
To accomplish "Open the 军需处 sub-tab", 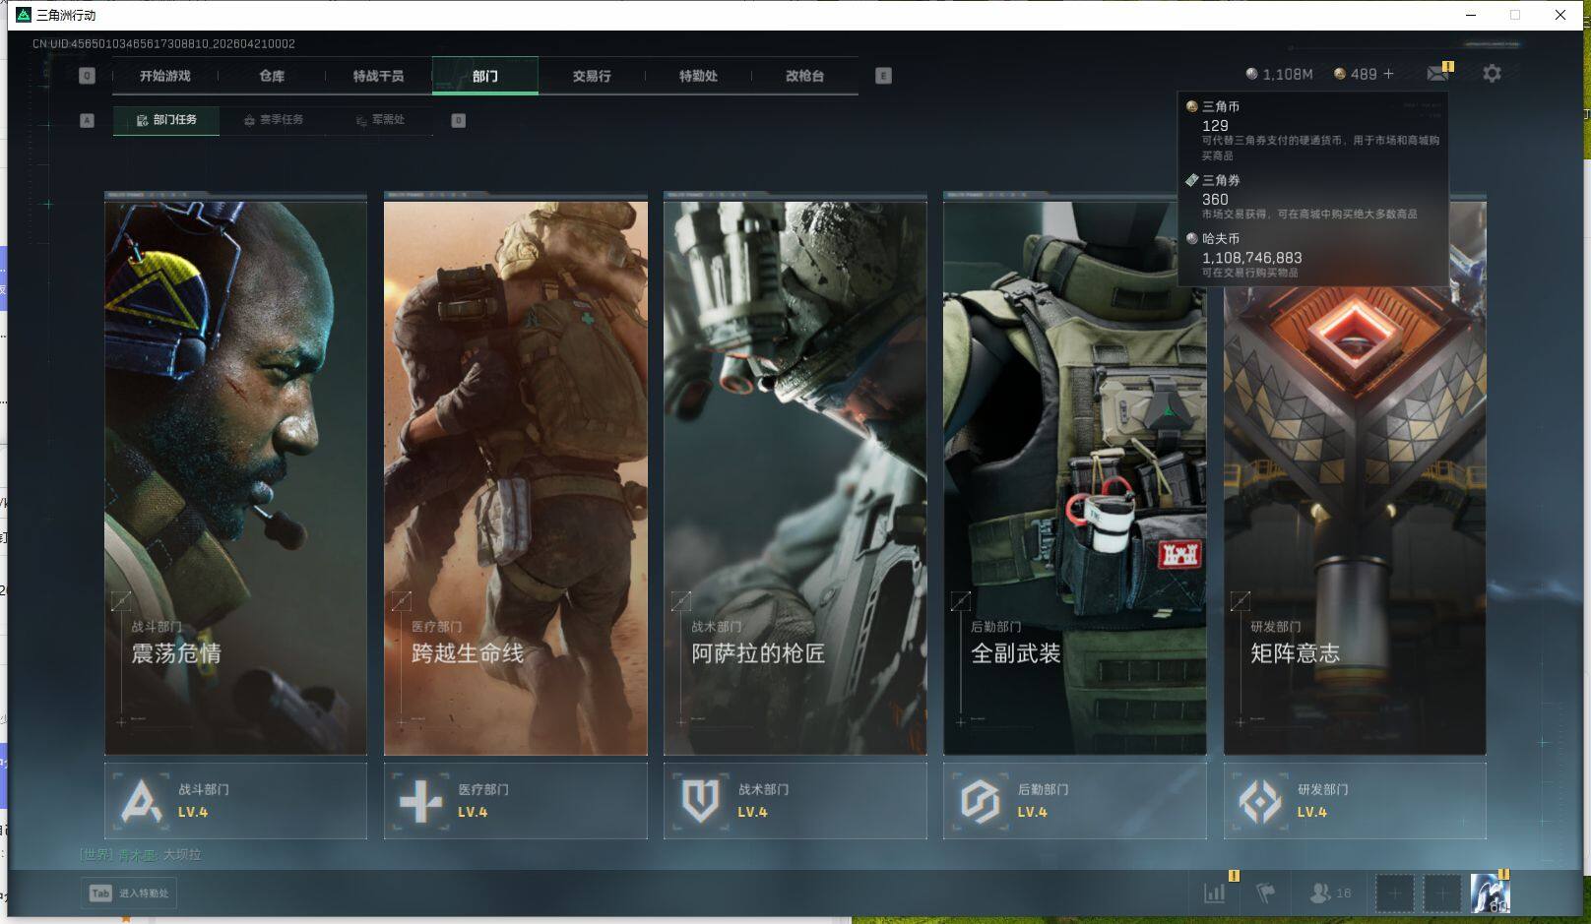I will [x=381, y=120].
